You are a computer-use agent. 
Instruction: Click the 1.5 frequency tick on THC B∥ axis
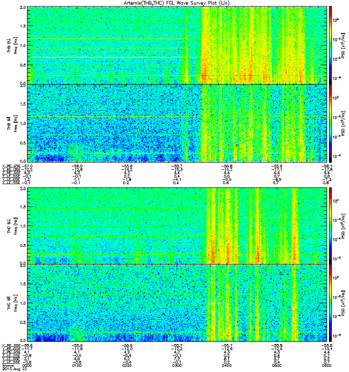[x=23, y=284]
